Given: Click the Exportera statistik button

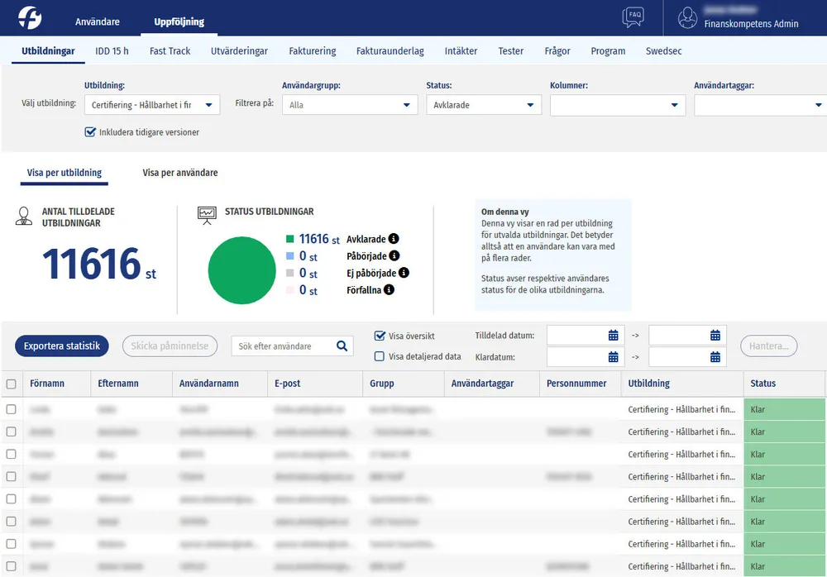Looking at the screenshot, I should point(62,346).
